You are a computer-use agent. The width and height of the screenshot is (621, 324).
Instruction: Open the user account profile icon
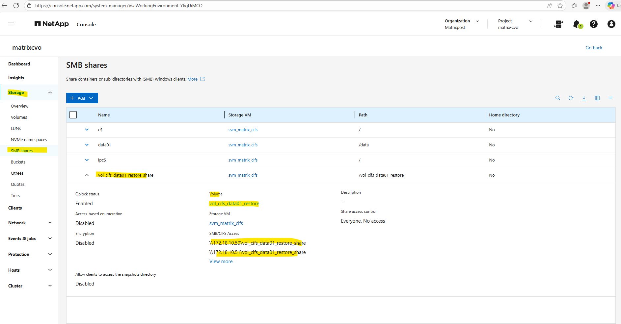pos(611,24)
